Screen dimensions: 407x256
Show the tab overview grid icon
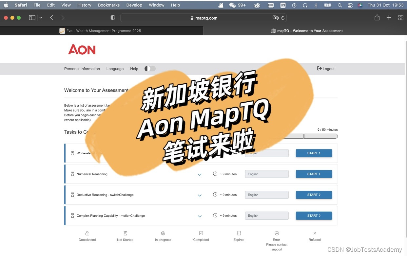point(400,18)
